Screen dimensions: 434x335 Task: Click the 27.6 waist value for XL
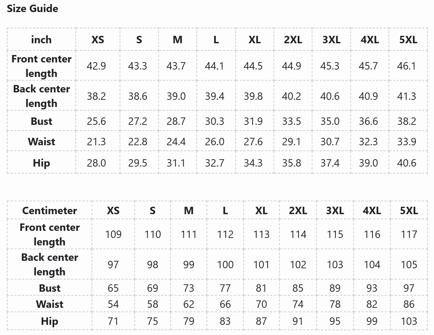tap(253, 142)
